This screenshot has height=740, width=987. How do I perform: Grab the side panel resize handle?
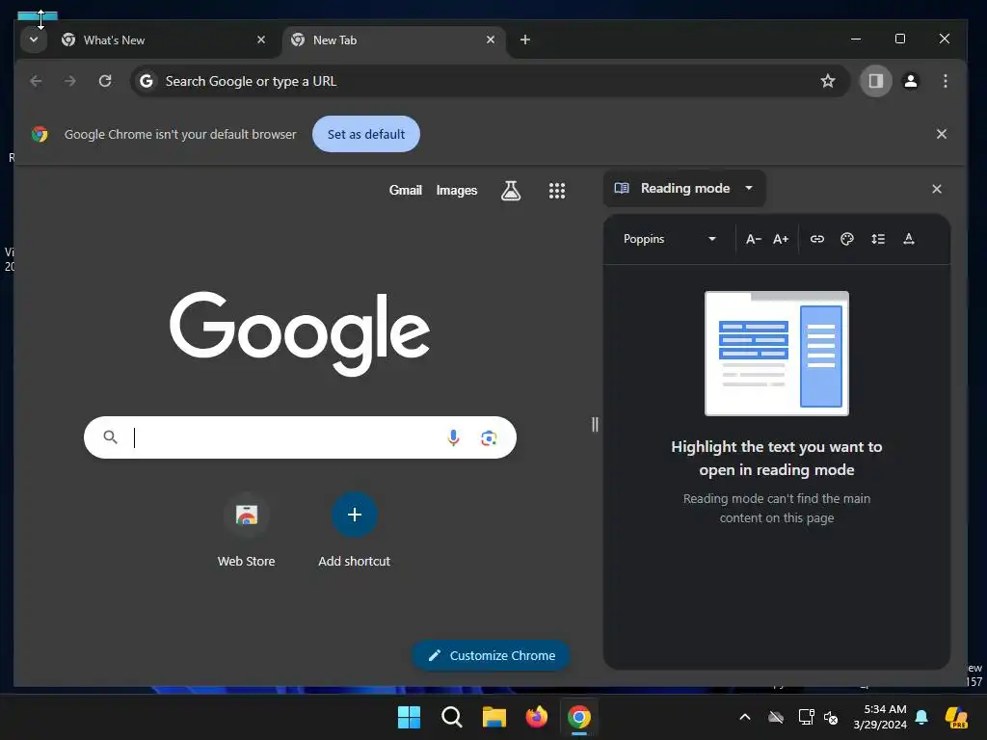pyautogui.click(x=595, y=425)
